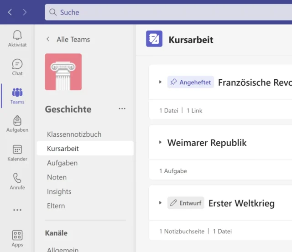Click the more apps ellipsis in sidebar
This screenshot has height=252, width=292.
click(17, 210)
